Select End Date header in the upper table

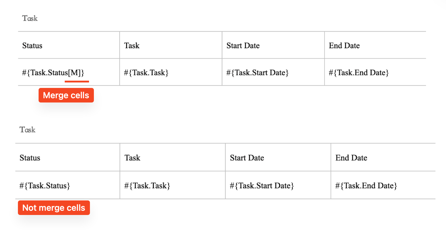pyautogui.click(x=344, y=45)
